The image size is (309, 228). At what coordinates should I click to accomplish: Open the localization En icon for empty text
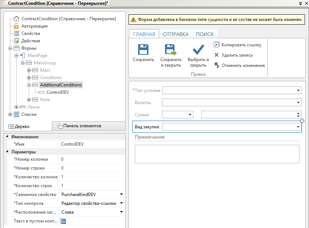click(63, 221)
